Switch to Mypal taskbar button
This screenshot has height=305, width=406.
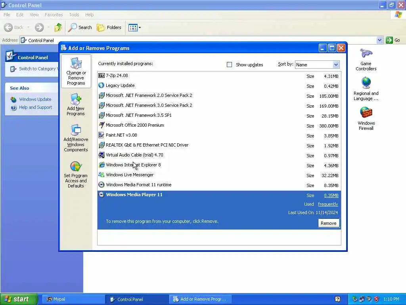(73, 299)
